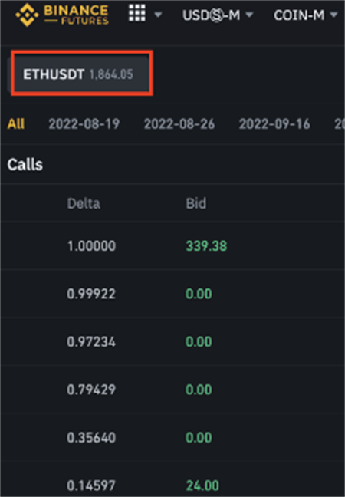Select the All expiry tab

(x=16, y=123)
